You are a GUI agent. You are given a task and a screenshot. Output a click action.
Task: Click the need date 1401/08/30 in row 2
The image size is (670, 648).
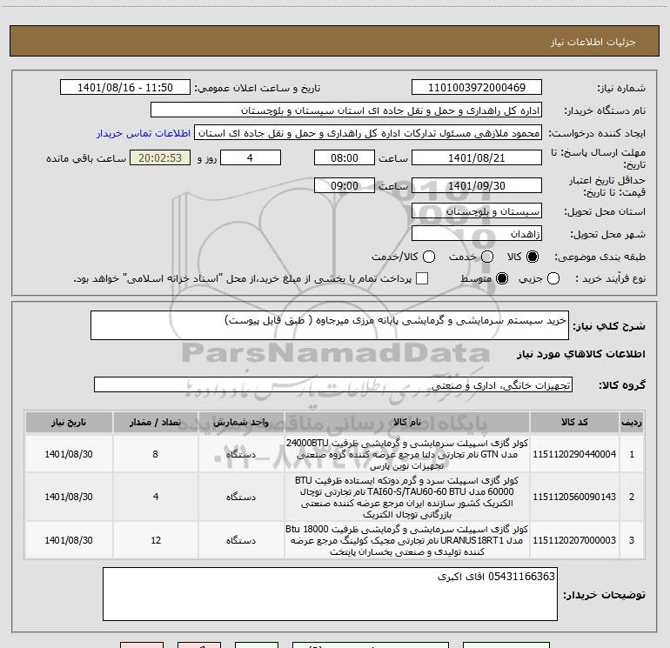point(69,497)
